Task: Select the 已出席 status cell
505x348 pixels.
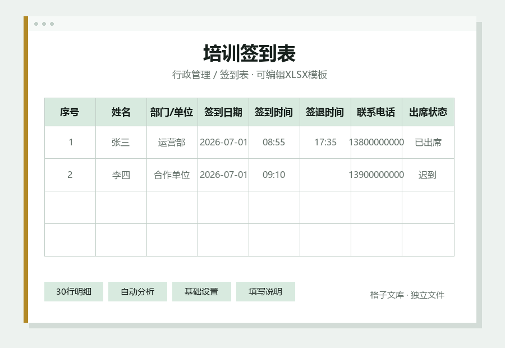Action: (x=428, y=143)
